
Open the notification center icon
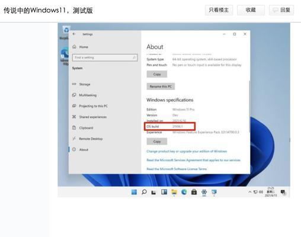[x=283, y=192]
